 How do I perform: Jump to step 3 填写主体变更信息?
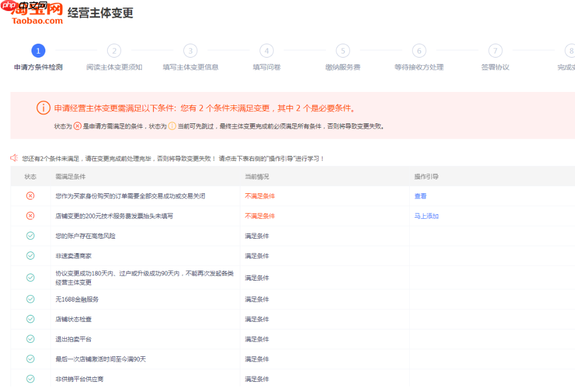coord(190,51)
